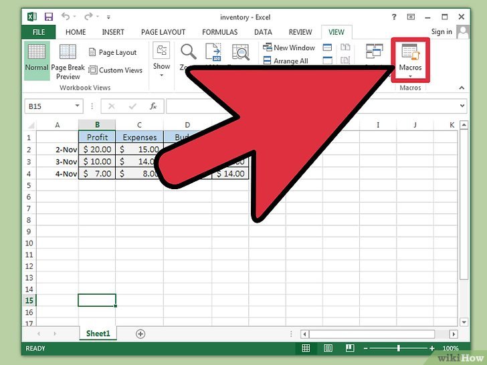
Task: Switch to the DATA tab
Action: click(263, 32)
